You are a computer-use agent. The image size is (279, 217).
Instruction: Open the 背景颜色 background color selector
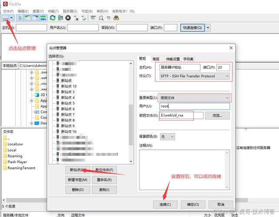click(167, 136)
